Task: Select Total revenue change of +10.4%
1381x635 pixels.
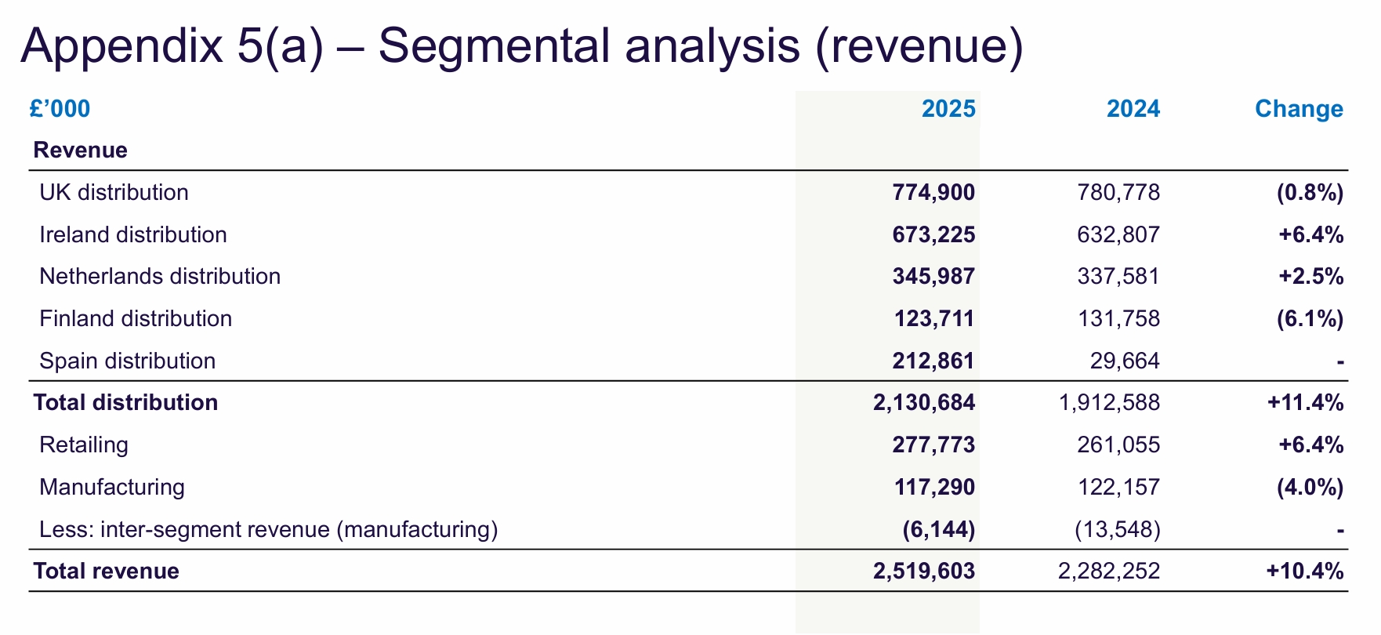Action: coord(1305,571)
